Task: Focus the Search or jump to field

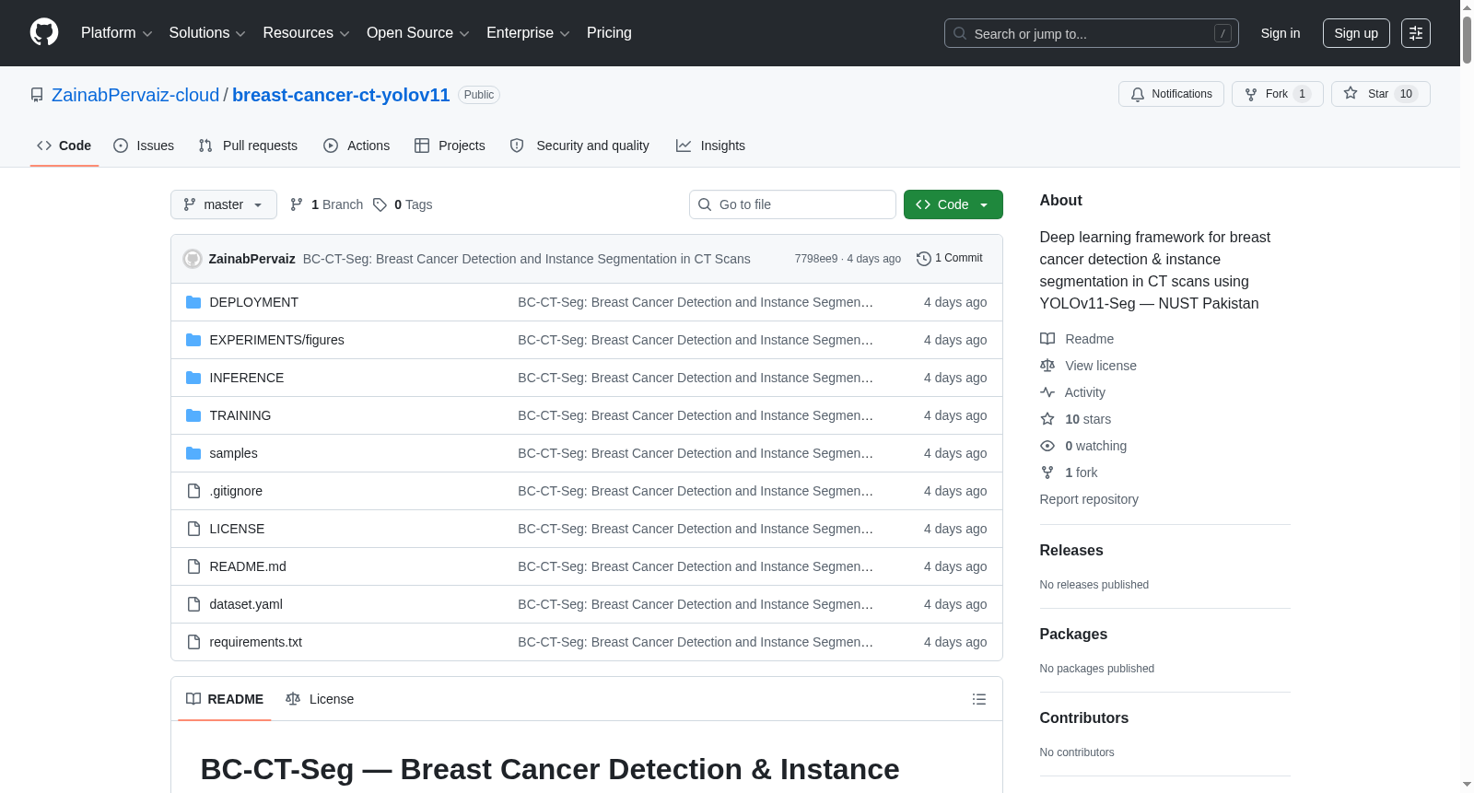Action: (x=1092, y=33)
